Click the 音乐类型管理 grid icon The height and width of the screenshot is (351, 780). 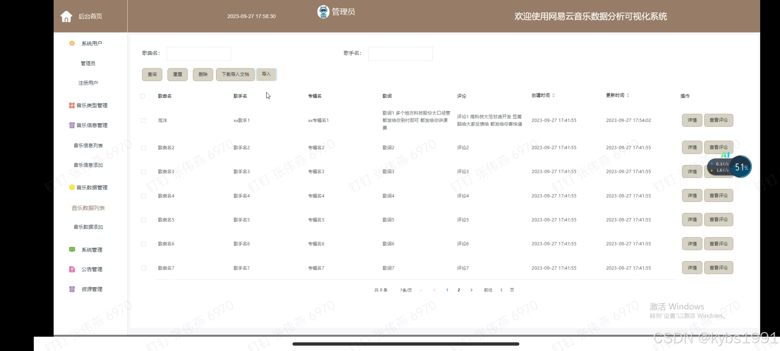click(x=72, y=105)
